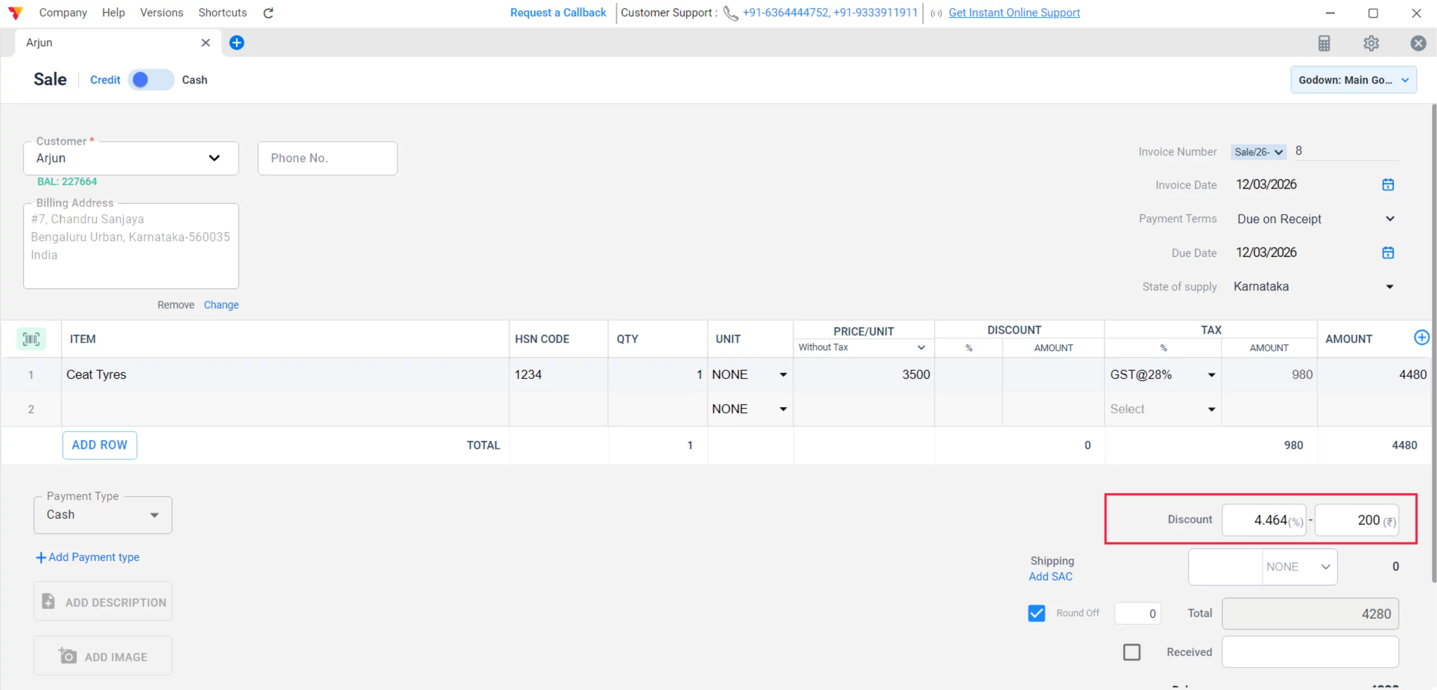This screenshot has height=690, width=1437.
Task: Uncheck the Round Off checkbox
Action: pyautogui.click(x=1036, y=613)
